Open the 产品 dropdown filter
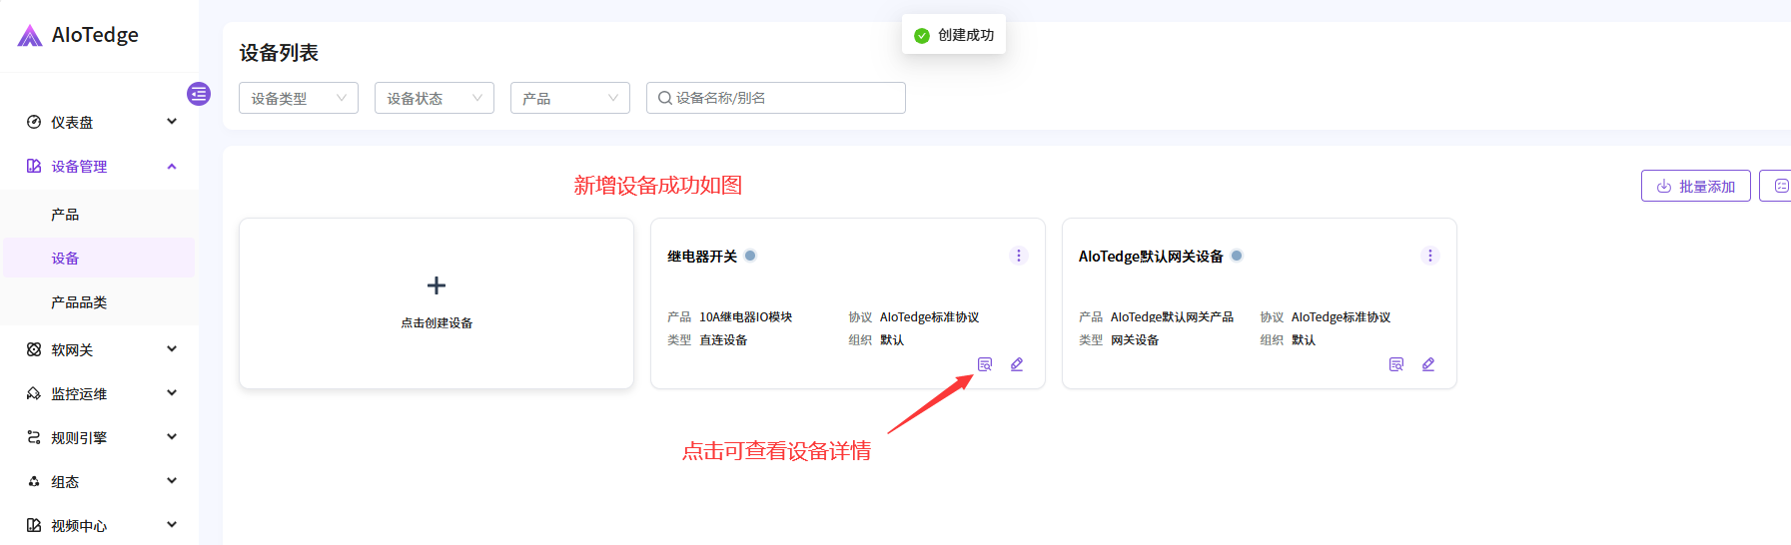1791x545 pixels. pos(569,98)
